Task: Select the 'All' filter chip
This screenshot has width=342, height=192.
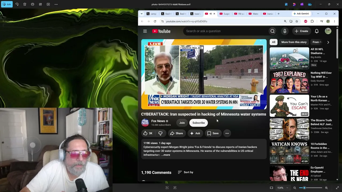Action: [274, 42]
